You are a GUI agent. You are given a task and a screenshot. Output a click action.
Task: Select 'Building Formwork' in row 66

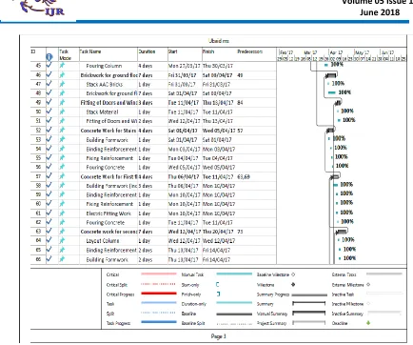(x=107, y=259)
